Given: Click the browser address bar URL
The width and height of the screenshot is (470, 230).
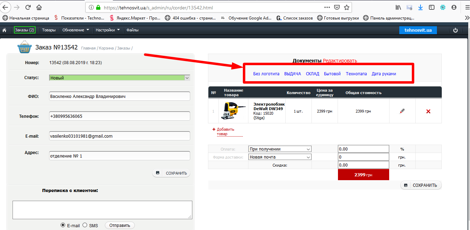Looking at the screenshot, I should (158, 7).
